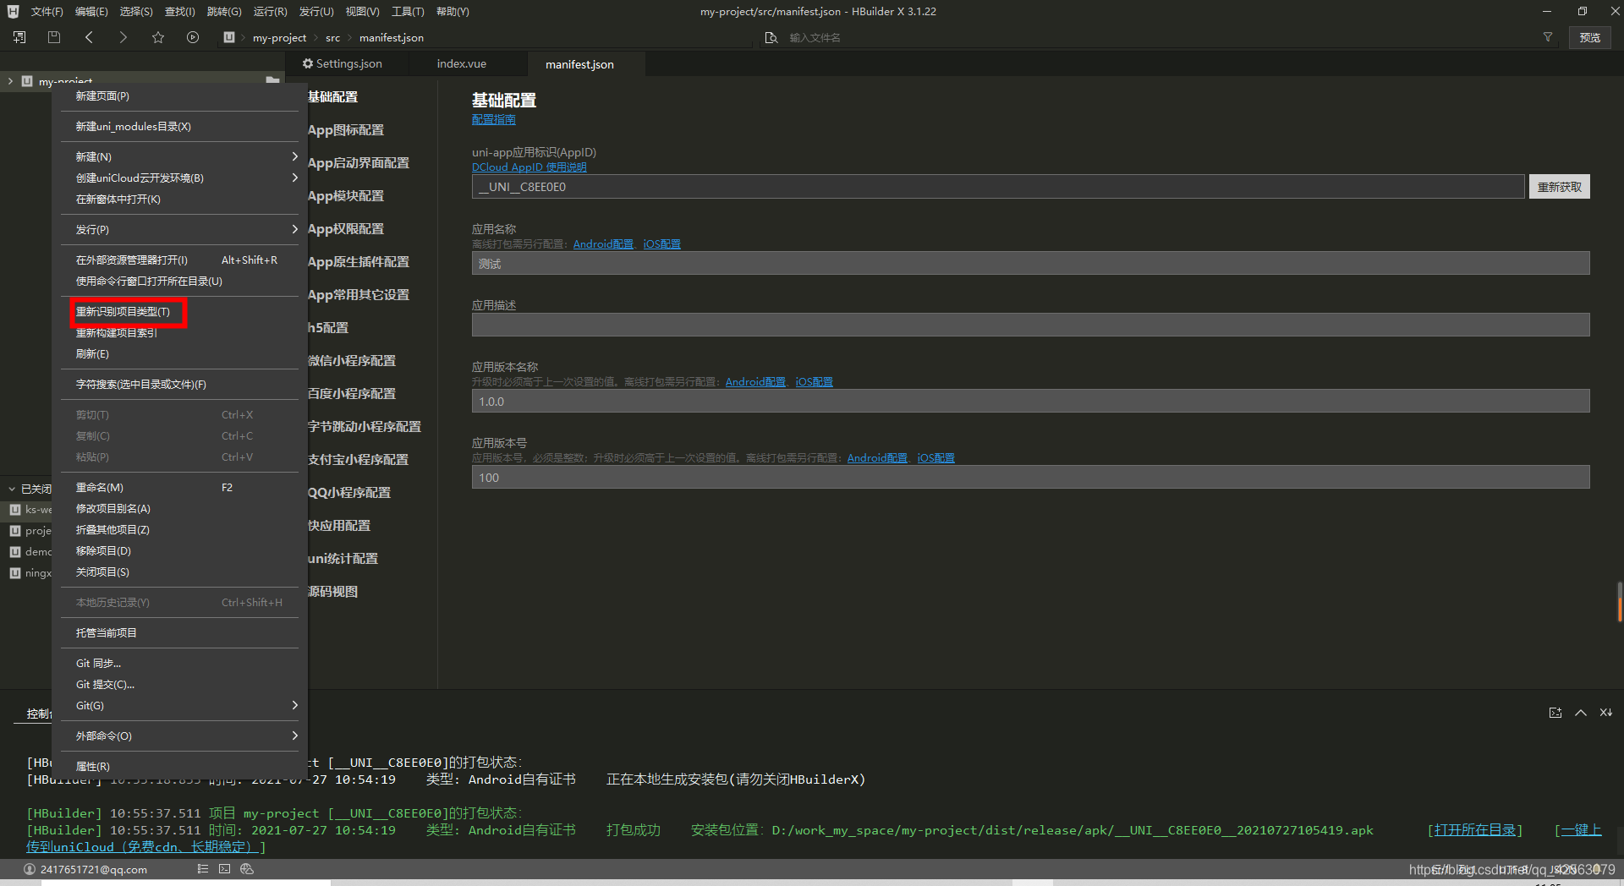Image resolution: width=1624 pixels, height=886 pixels.
Task: Click the 应用版本号 field showing 100
Action: 1030,478
